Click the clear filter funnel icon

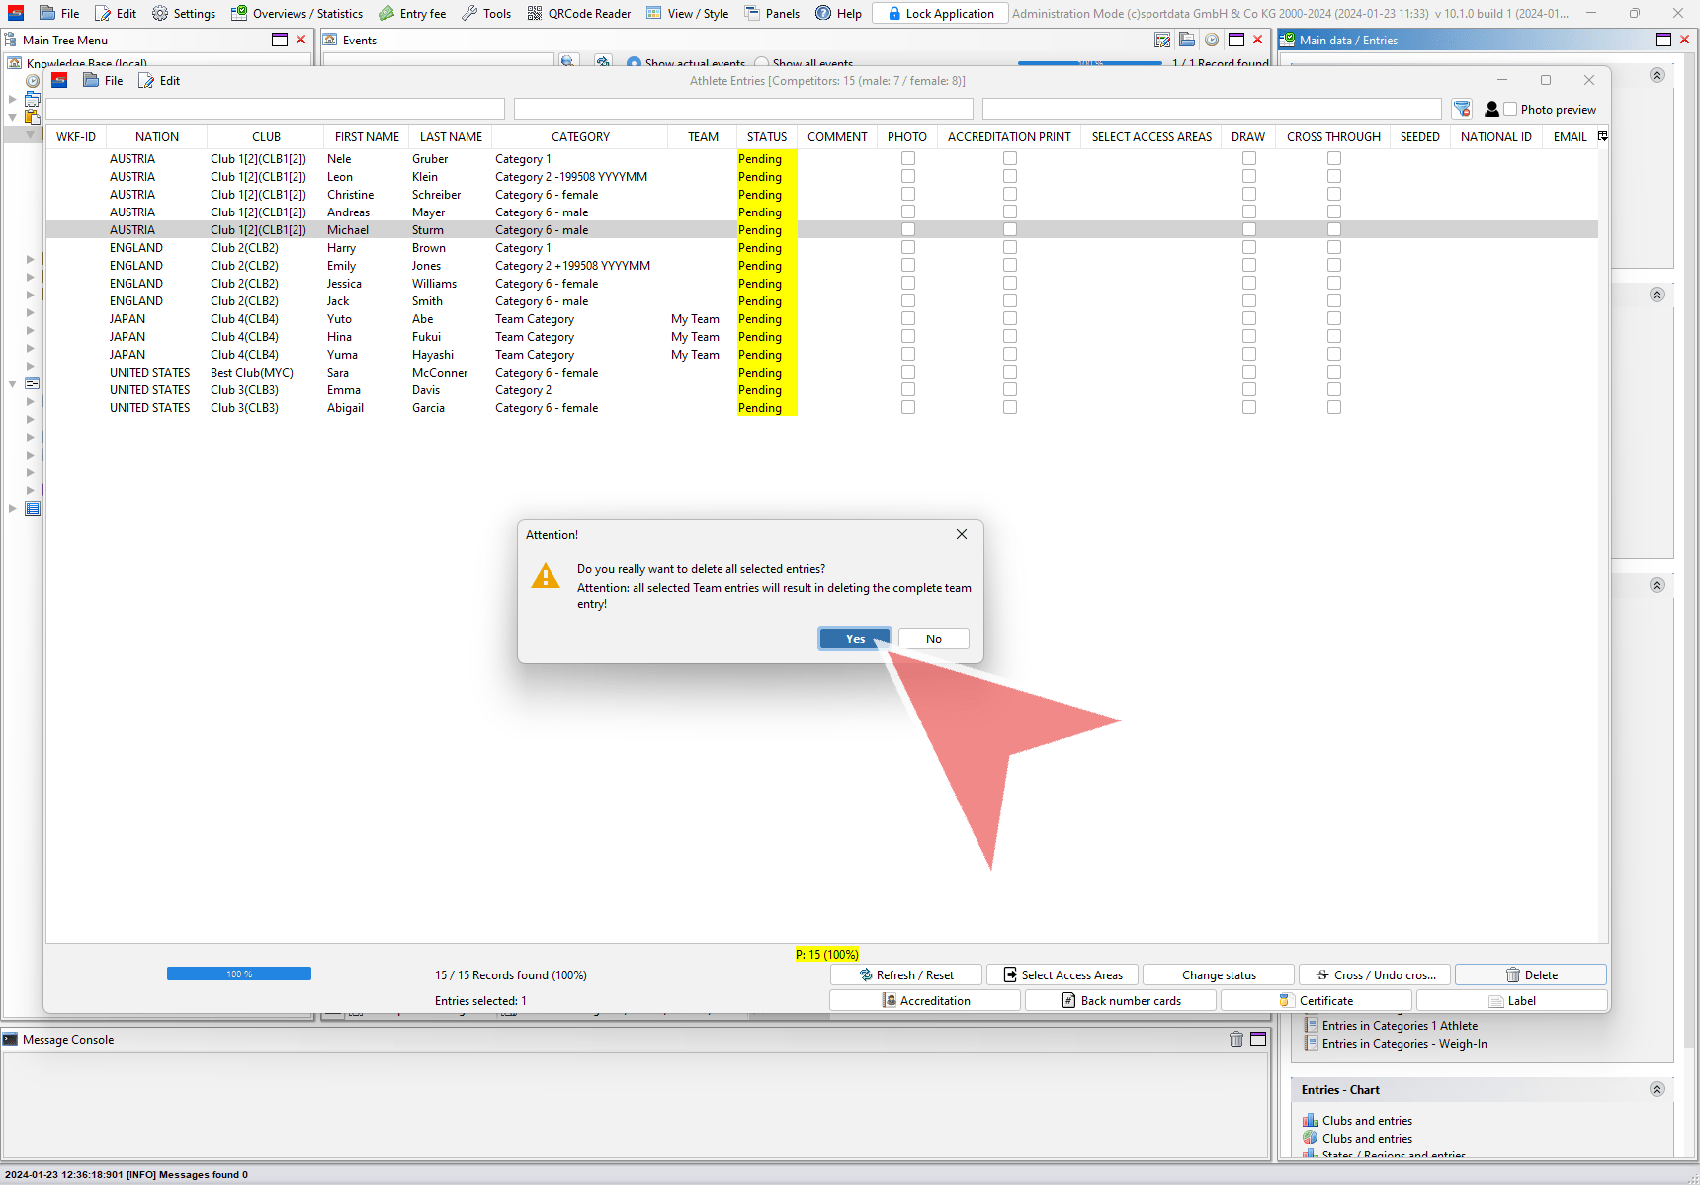pos(1462,109)
